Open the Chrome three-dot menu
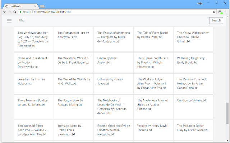The image size is (230, 143). (226, 12)
